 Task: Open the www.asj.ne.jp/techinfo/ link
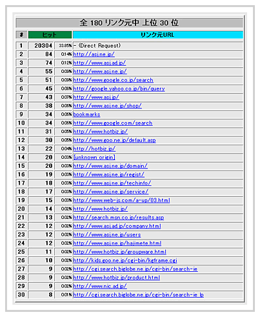coord(112,183)
